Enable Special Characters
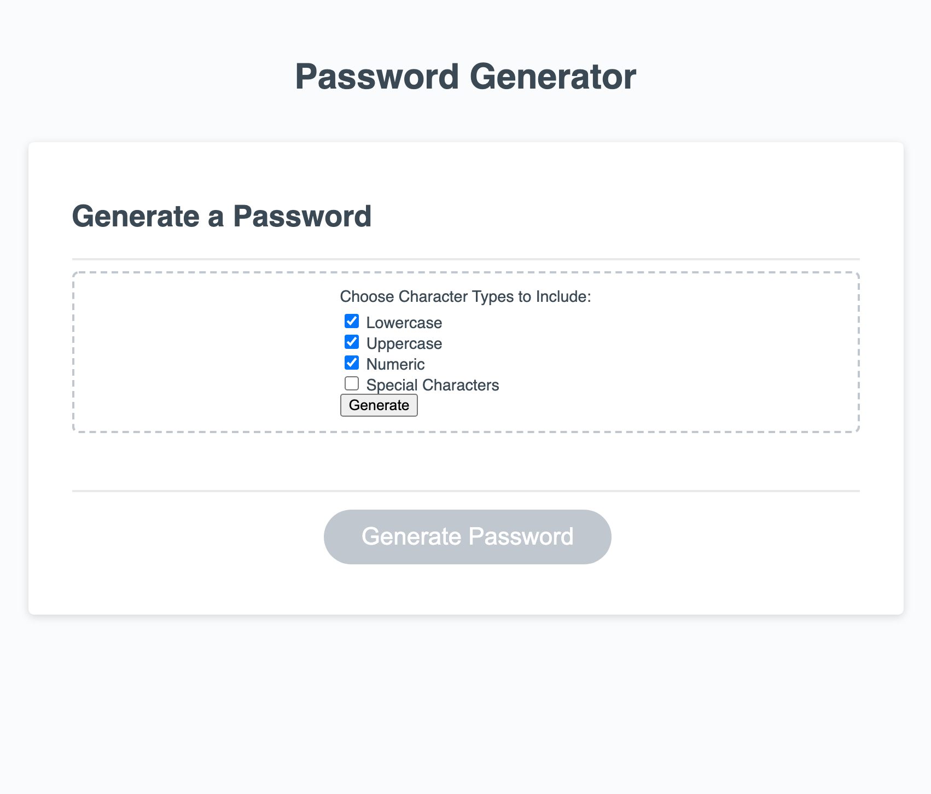The width and height of the screenshot is (931, 794). click(352, 383)
